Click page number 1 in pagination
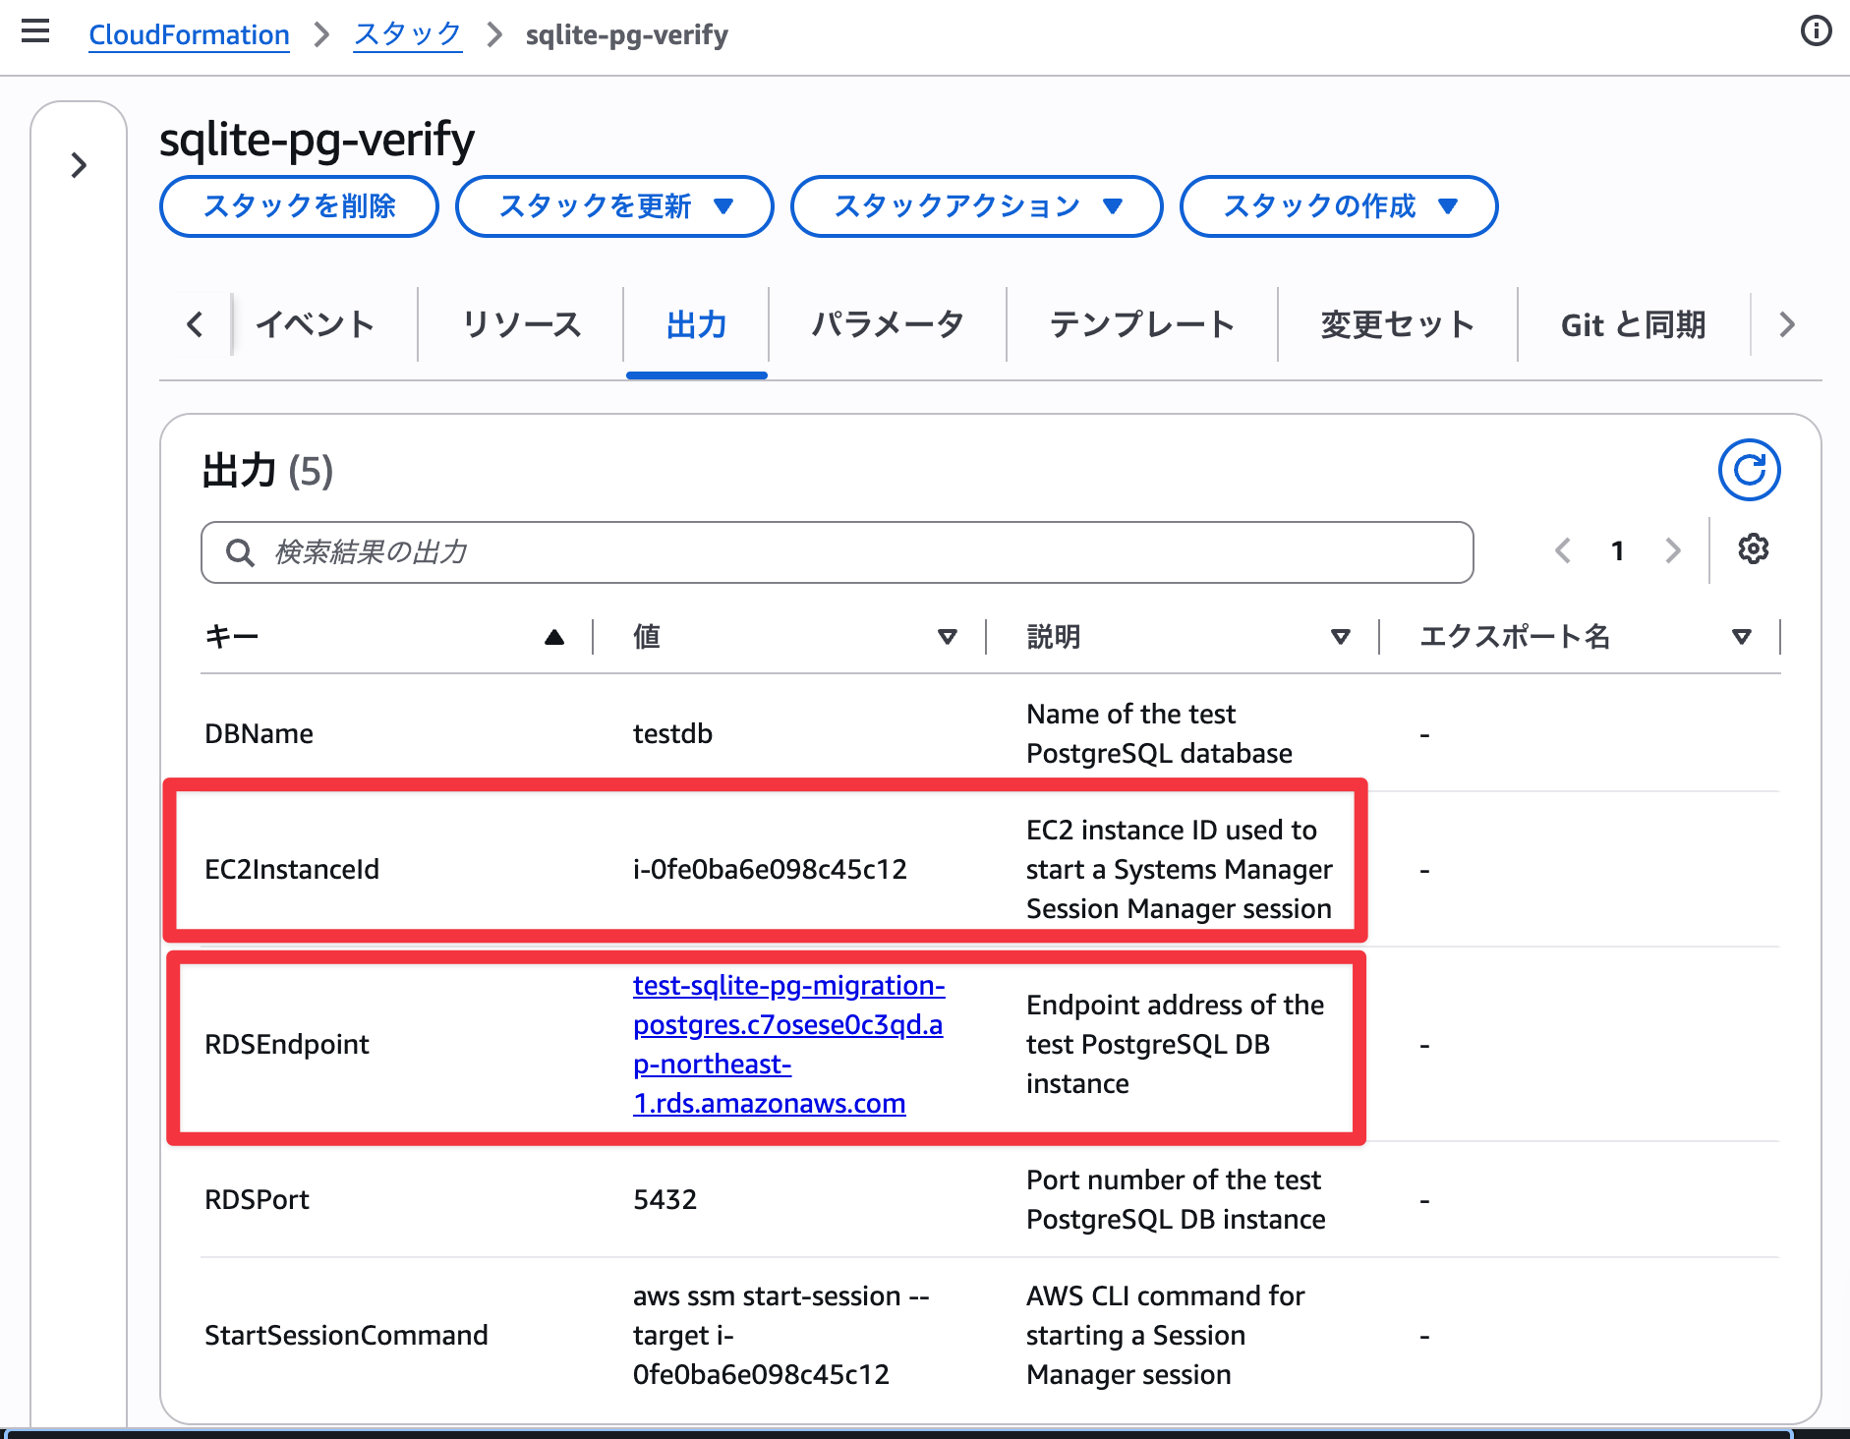1850x1439 pixels. tap(1617, 550)
